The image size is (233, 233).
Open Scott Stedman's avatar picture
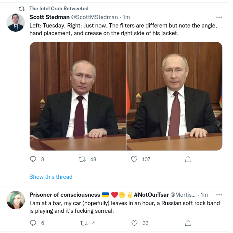click(x=16, y=23)
